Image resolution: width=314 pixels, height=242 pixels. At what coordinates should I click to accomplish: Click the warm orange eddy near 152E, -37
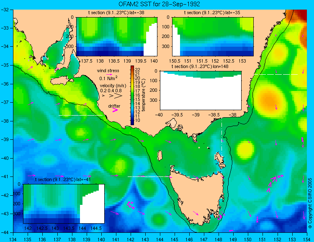pos(270,100)
